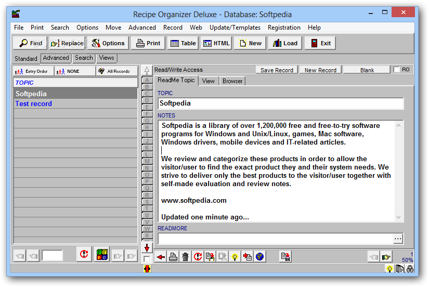Click the red refresh icon under record list
The image size is (429, 287).
tap(84, 255)
